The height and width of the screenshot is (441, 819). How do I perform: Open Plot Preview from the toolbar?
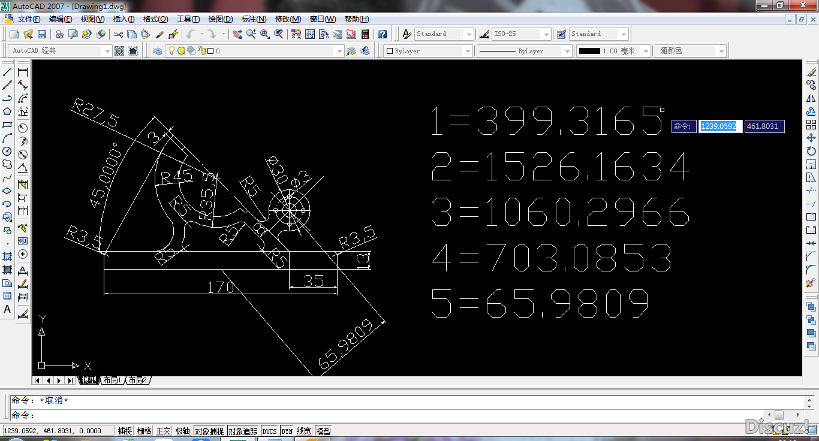[73, 34]
